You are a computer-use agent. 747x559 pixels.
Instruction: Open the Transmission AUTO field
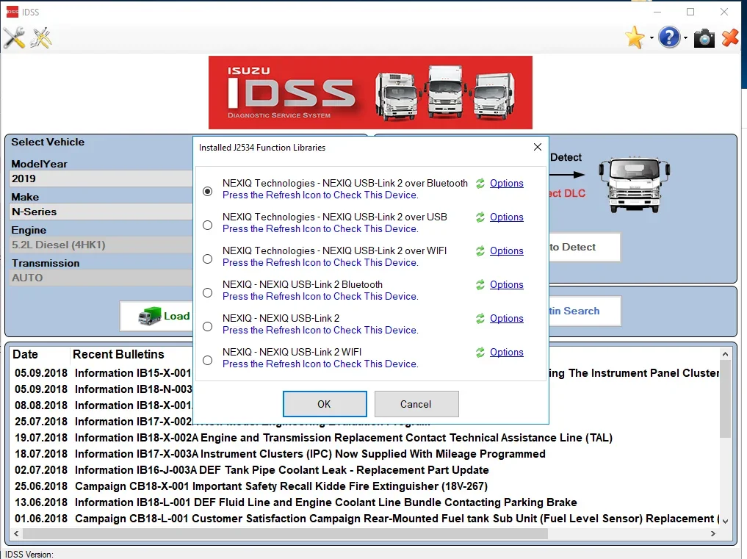[x=101, y=278]
